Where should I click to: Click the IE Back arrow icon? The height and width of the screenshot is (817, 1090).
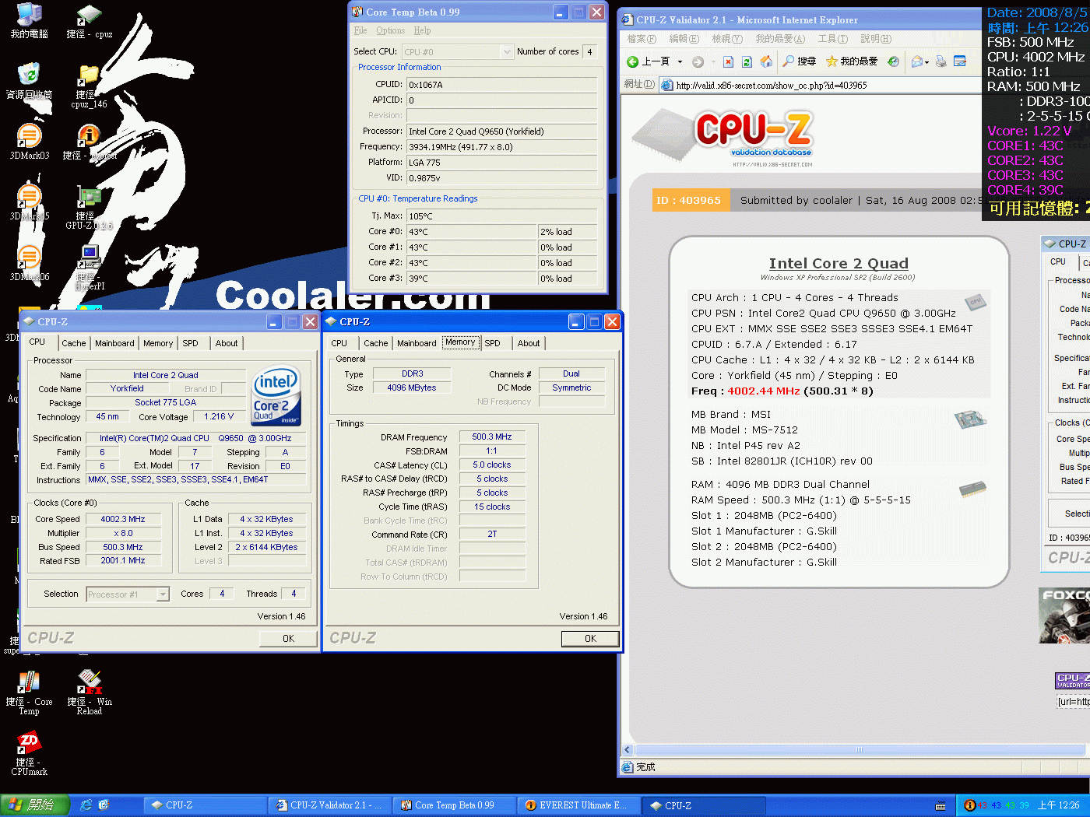(633, 61)
